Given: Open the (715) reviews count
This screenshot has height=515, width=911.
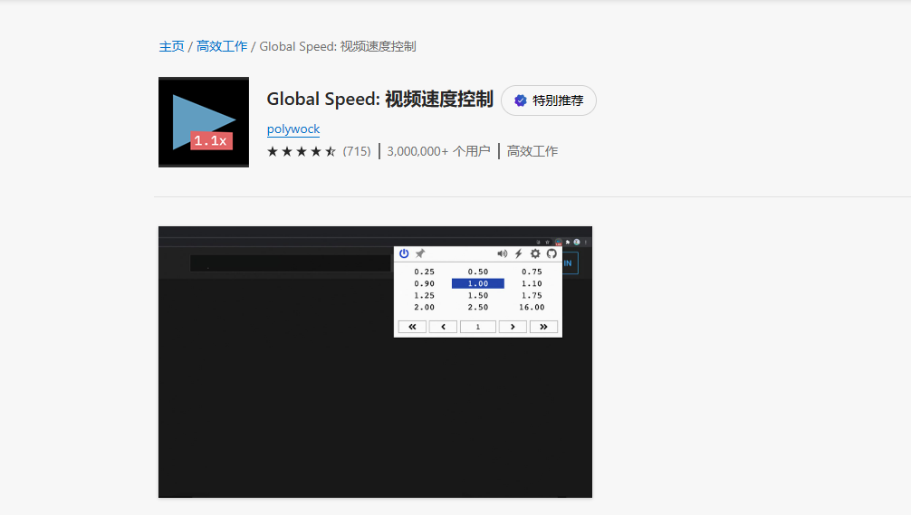Looking at the screenshot, I should (x=357, y=151).
